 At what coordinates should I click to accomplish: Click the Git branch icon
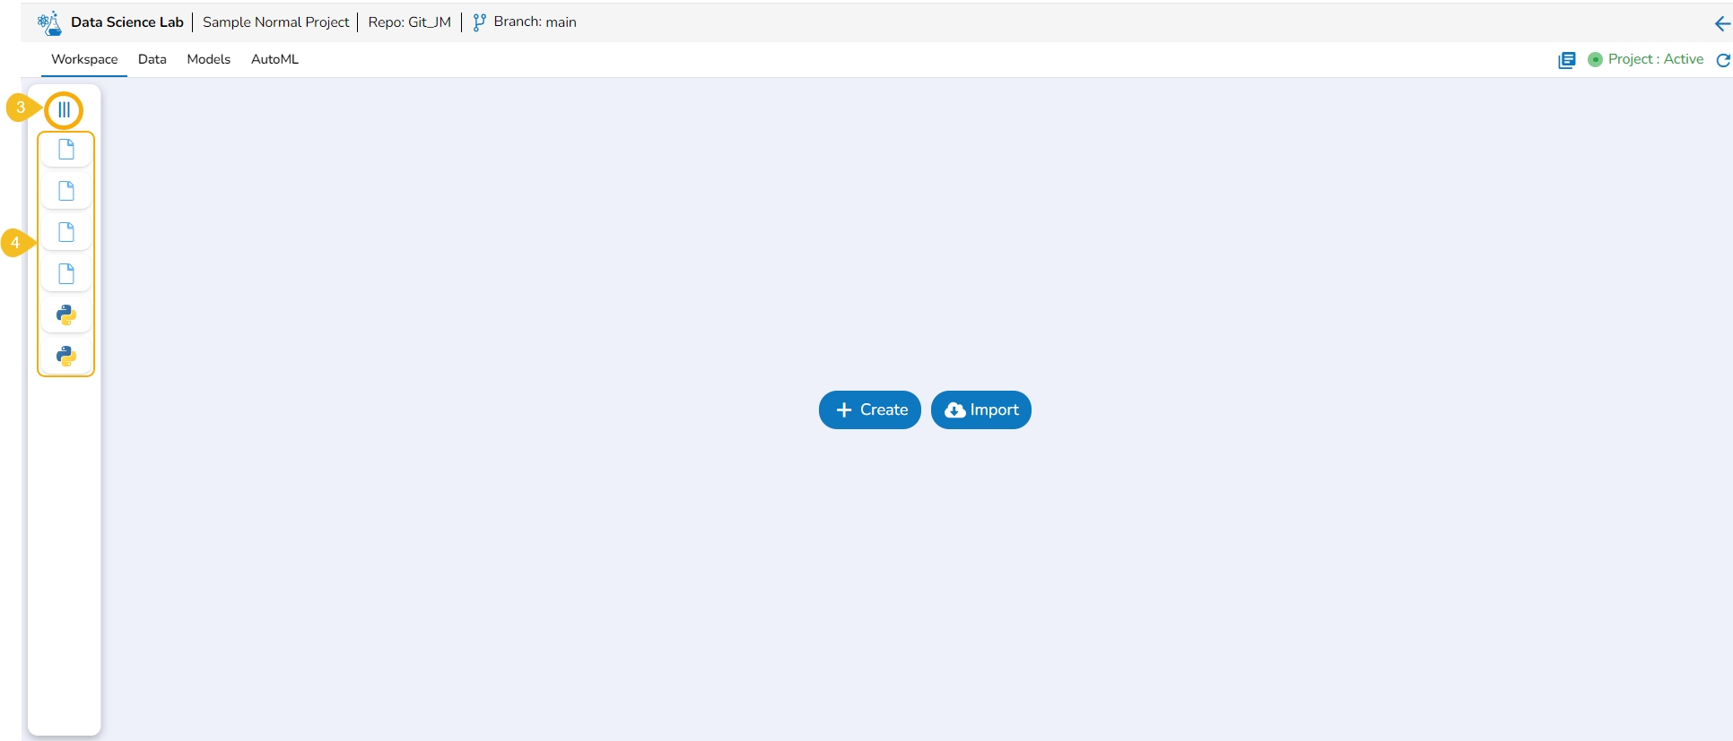pyautogui.click(x=479, y=22)
